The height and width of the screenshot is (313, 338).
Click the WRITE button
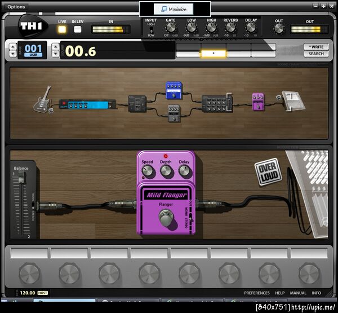point(316,47)
